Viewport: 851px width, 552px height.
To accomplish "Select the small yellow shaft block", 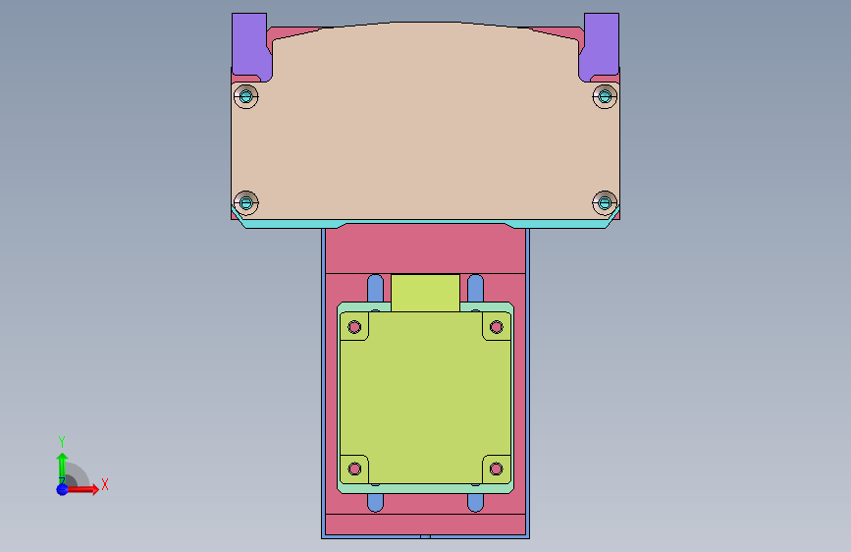I will pyautogui.click(x=426, y=293).
